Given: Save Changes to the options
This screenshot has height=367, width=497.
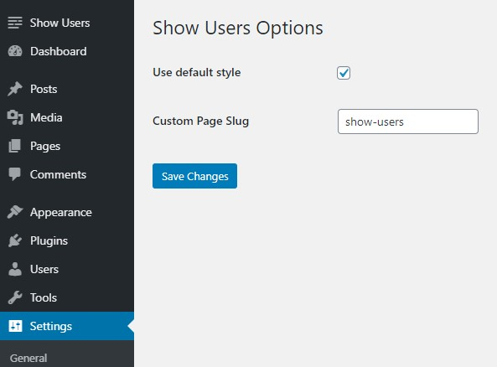Looking at the screenshot, I should click(x=194, y=176).
